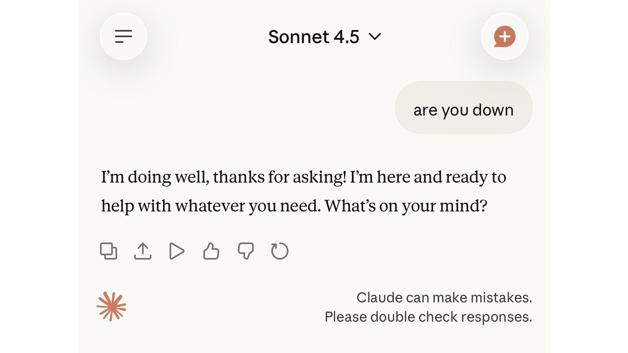This screenshot has width=628, height=353.
Task: Share the assistant's reply
Action: coord(143,251)
